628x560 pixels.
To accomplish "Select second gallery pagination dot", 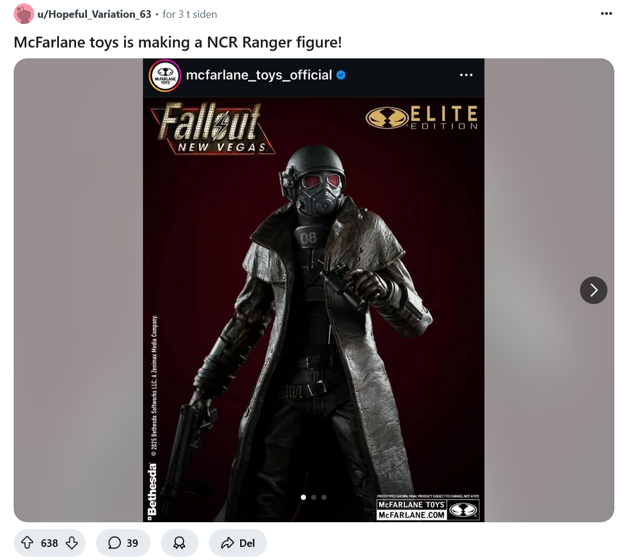I will point(313,497).
